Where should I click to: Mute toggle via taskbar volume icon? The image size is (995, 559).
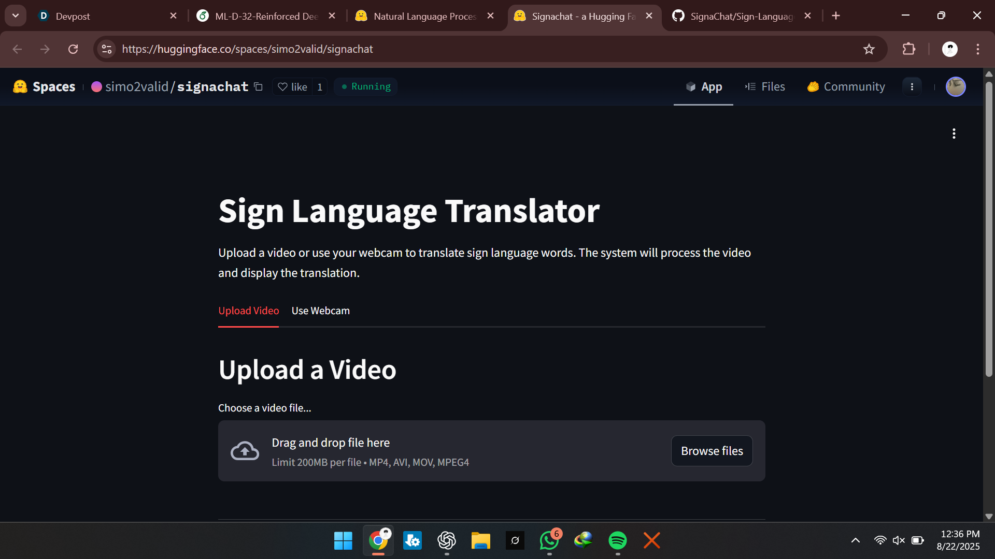(x=899, y=540)
